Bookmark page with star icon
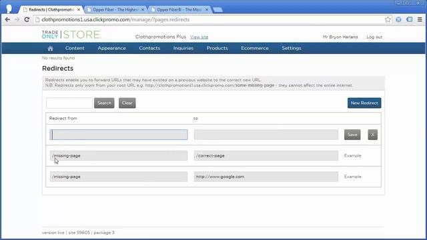 [388, 19]
